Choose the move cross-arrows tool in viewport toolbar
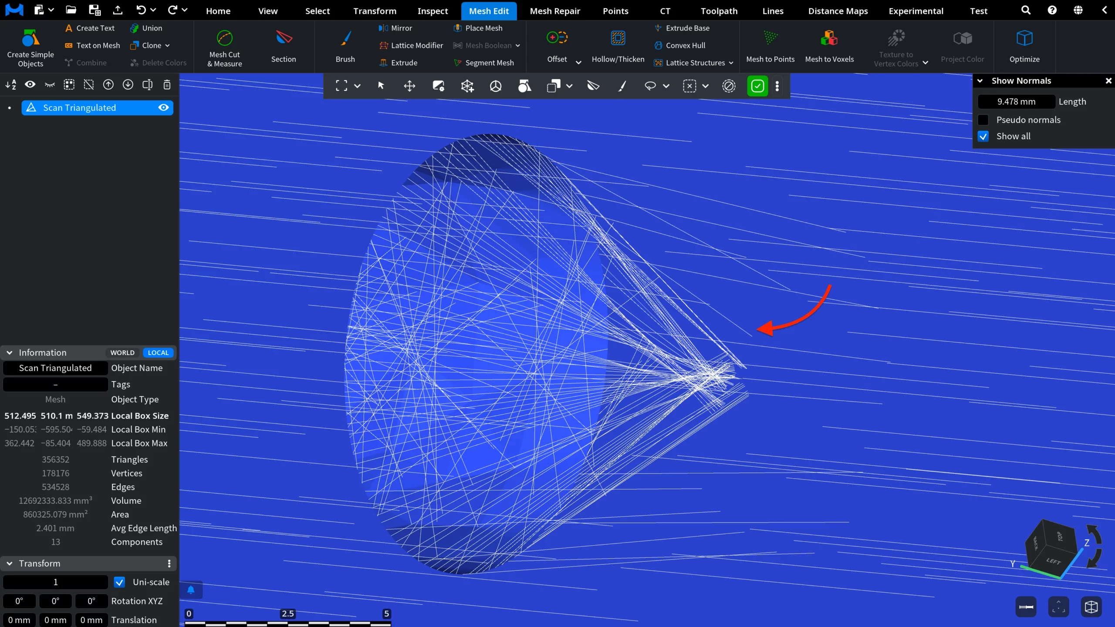The height and width of the screenshot is (627, 1115). click(x=409, y=86)
